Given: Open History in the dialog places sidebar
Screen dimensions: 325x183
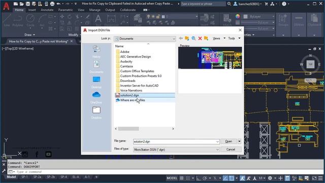Looking at the screenshot, I should point(96,51).
